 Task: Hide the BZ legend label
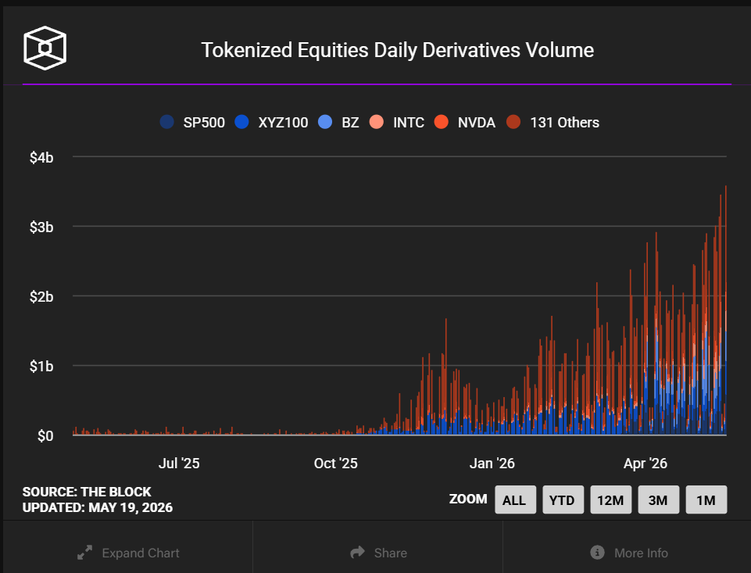[350, 123]
